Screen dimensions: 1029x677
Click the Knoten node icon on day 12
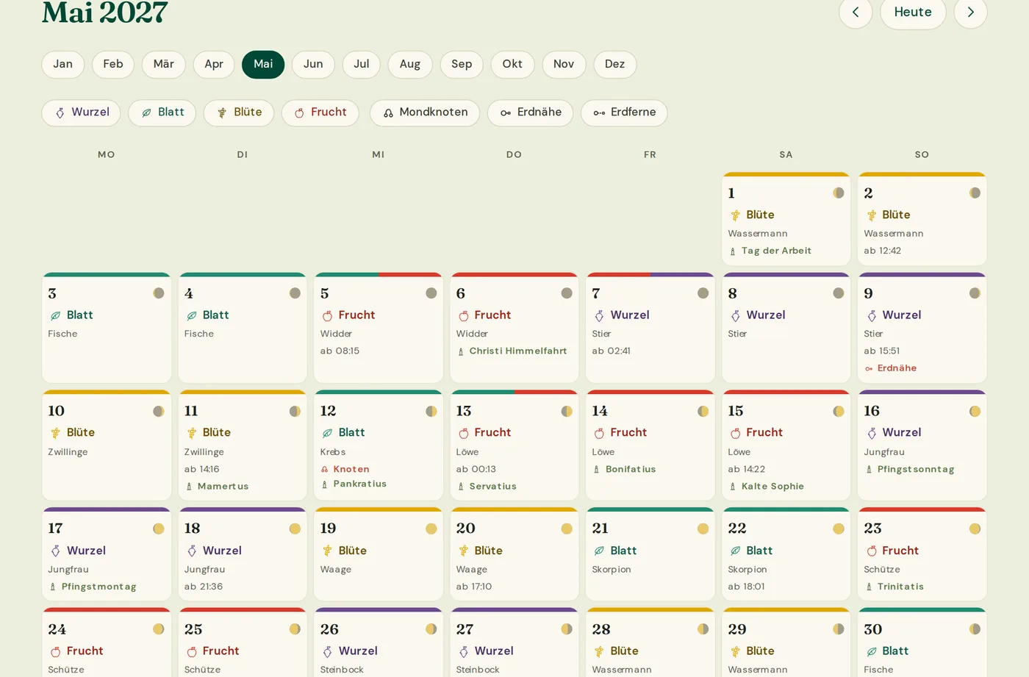325,469
